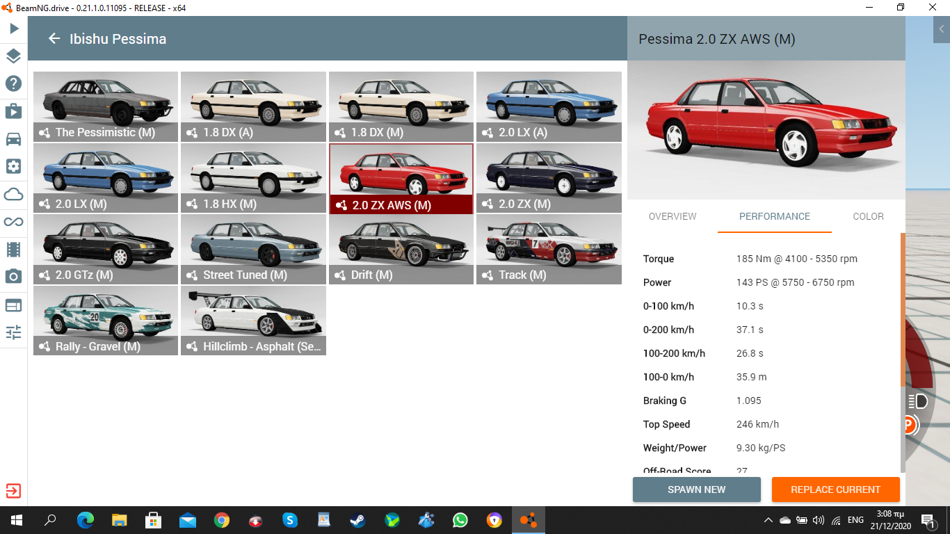Click the Top Speed 246 km/h value
Screen dimensions: 950x534
point(757,424)
